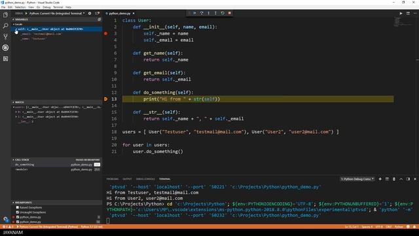Image resolution: width=419 pixels, height=236 pixels.
Task: Toggle second python_demo.py breakpoint checkbox
Action: click(18, 222)
